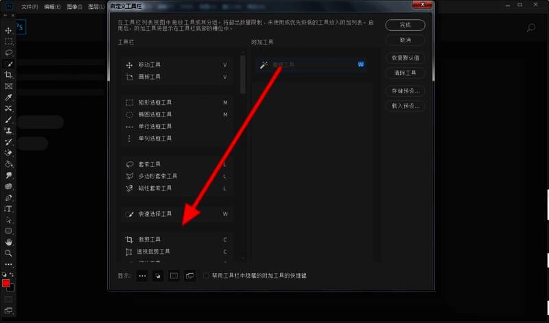Image resolution: width=549 pixels, height=323 pixels.
Task: Toggle the Quick Mask display button in the dialog
Action: (x=174, y=276)
